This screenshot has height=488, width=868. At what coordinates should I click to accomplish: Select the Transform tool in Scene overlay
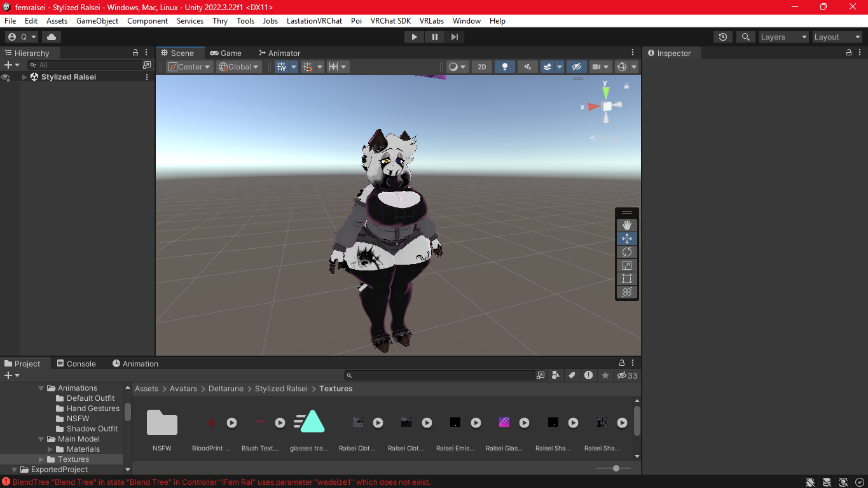[627, 292]
